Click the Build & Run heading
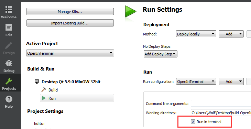Viewport: 251px width, 129px height. (41, 69)
